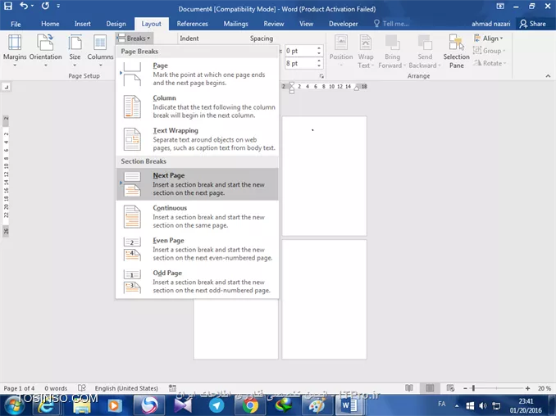Open the Columns dropdown
This screenshot has height=416, width=556.
100,51
